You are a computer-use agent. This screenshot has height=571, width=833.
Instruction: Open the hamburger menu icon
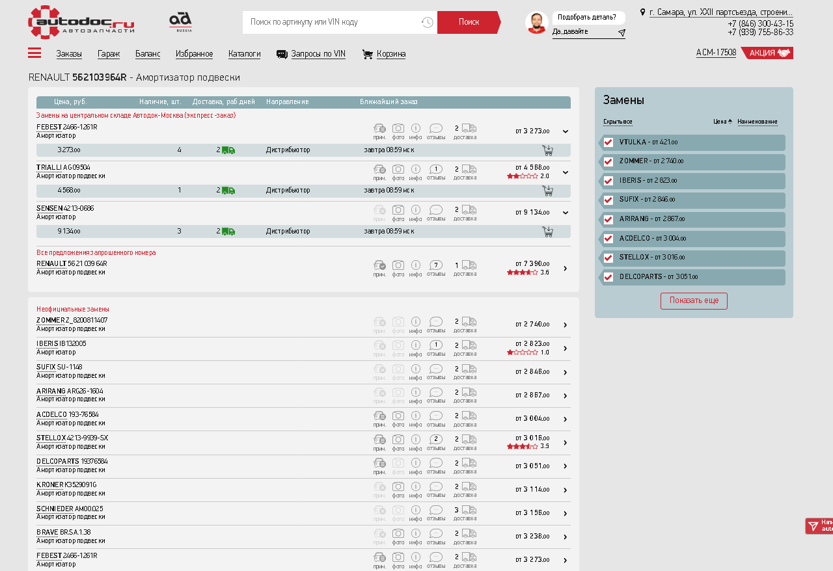click(x=34, y=53)
